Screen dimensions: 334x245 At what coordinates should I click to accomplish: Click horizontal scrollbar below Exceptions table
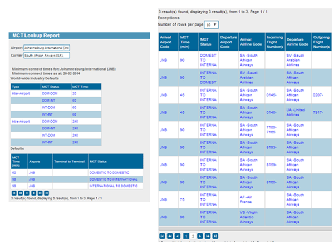click(245, 229)
